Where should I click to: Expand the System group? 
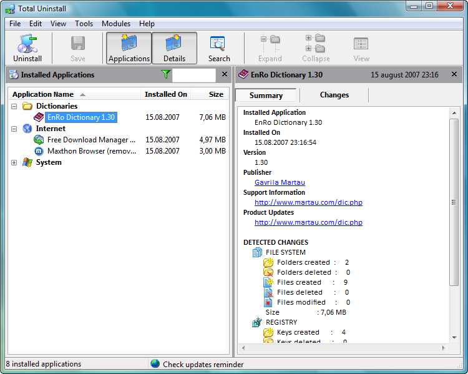(14, 163)
